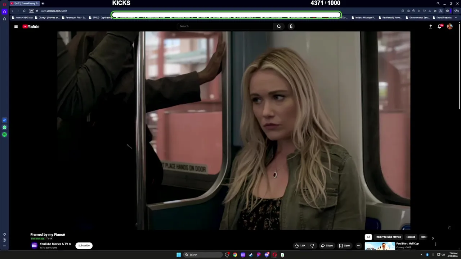
Task: Show more bookmarks with double chevron
Action: [x=456, y=18]
